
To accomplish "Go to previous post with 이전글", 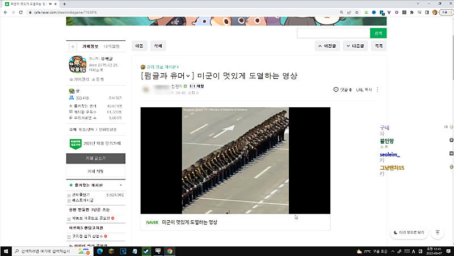I will (327, 46).
